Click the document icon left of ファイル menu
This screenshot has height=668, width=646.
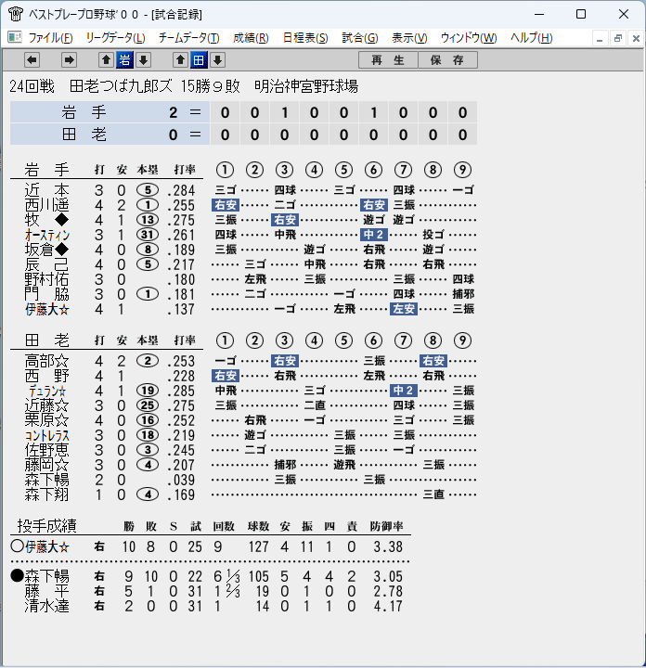pyautogui.click(x=15, y=38)
